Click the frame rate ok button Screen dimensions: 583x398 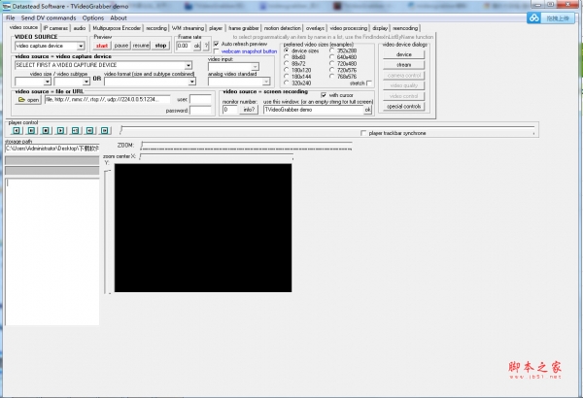[x=196, y=46]
